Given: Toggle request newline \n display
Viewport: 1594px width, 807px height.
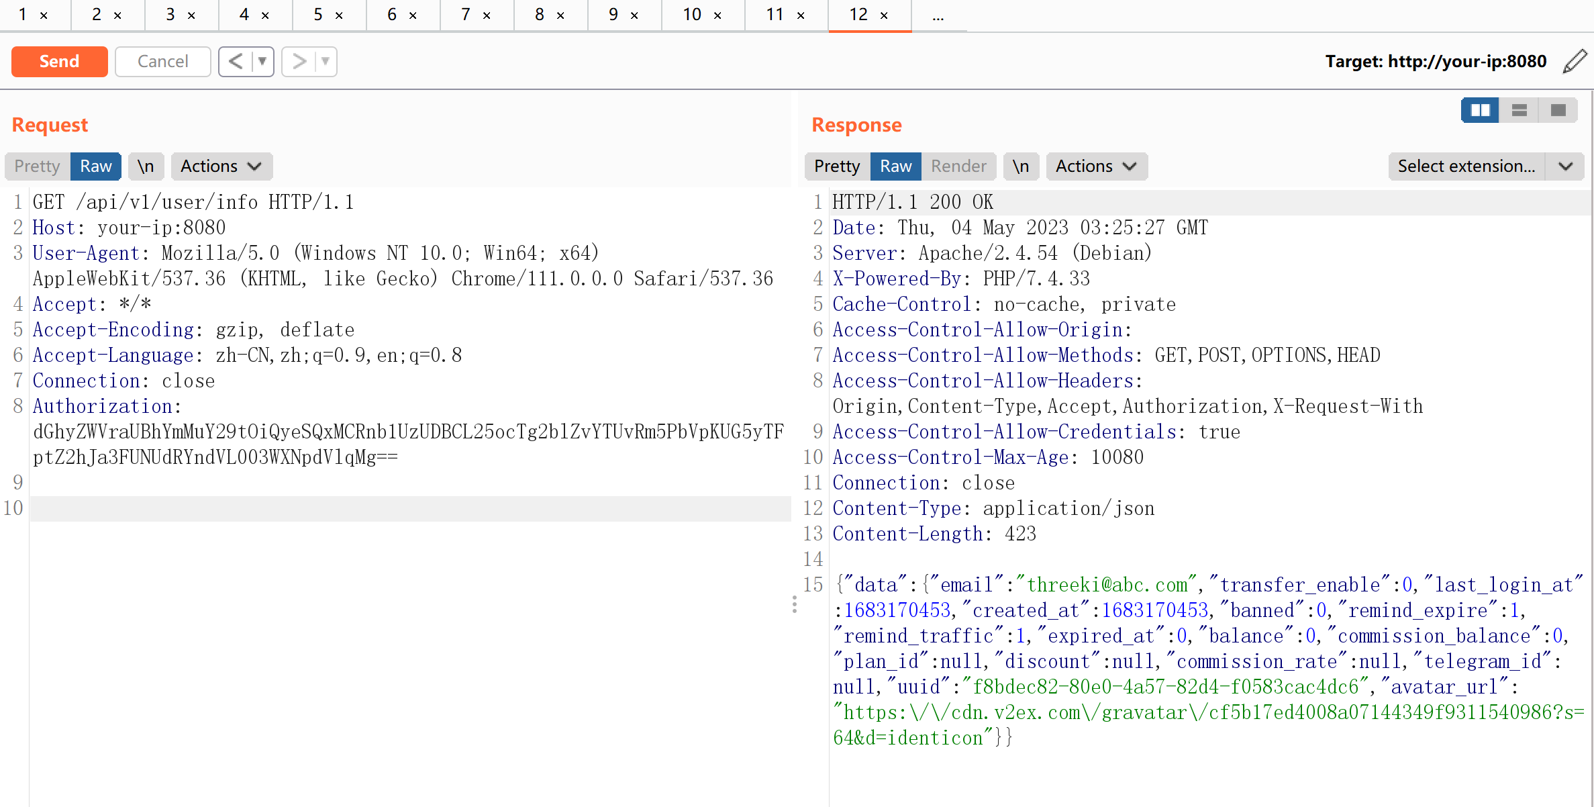Looking at the screenshot, I should click(x=146, y=167).
